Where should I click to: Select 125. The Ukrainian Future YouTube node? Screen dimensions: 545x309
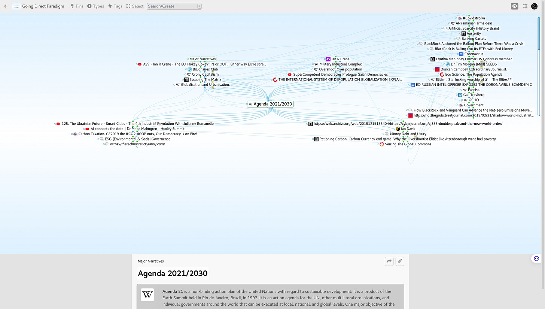[135, 124]
